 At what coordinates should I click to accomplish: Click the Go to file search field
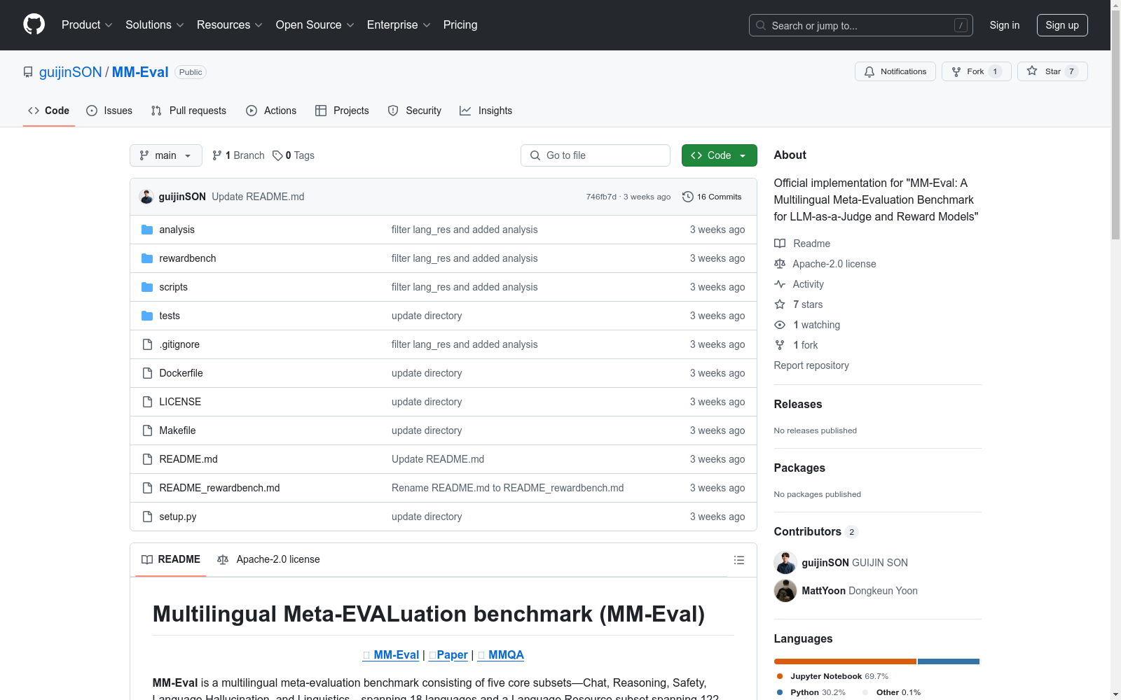(x=596, y=155)
